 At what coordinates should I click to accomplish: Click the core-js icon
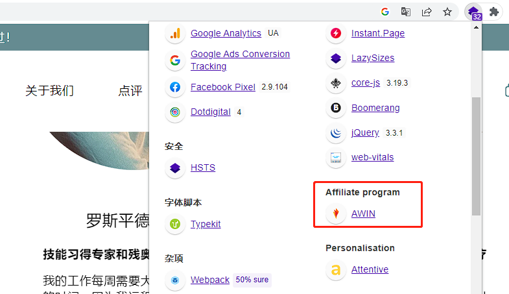tap(336, 83)
